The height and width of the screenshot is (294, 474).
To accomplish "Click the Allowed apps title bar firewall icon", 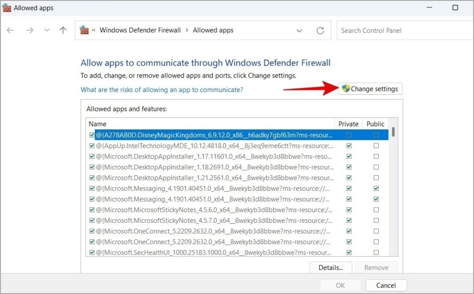I will pyautogui.click(x=6, y=8).
